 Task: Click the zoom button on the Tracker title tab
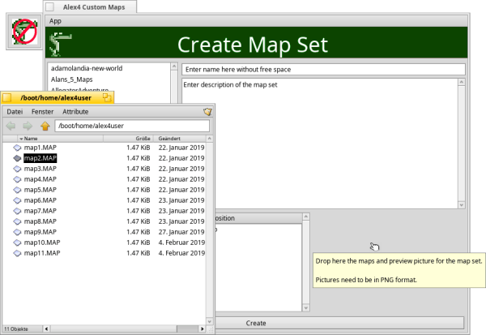pyautogui.click(x=107, y=97)
